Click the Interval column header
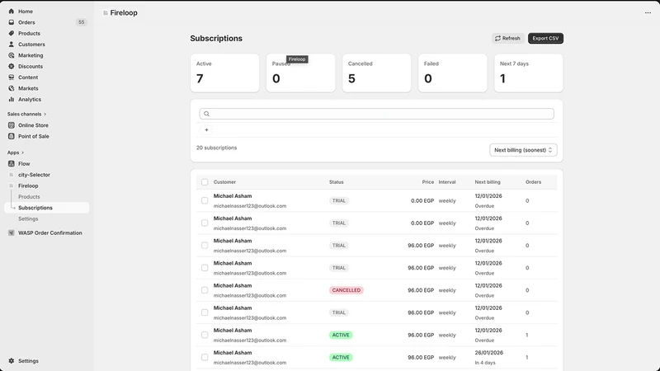 (447, 182)
